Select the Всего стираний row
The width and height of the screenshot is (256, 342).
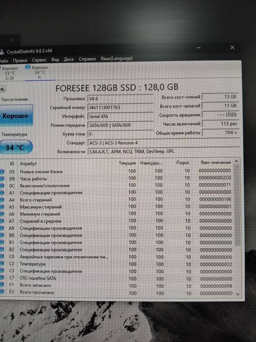pyautogui.click(x=117, y=199)
